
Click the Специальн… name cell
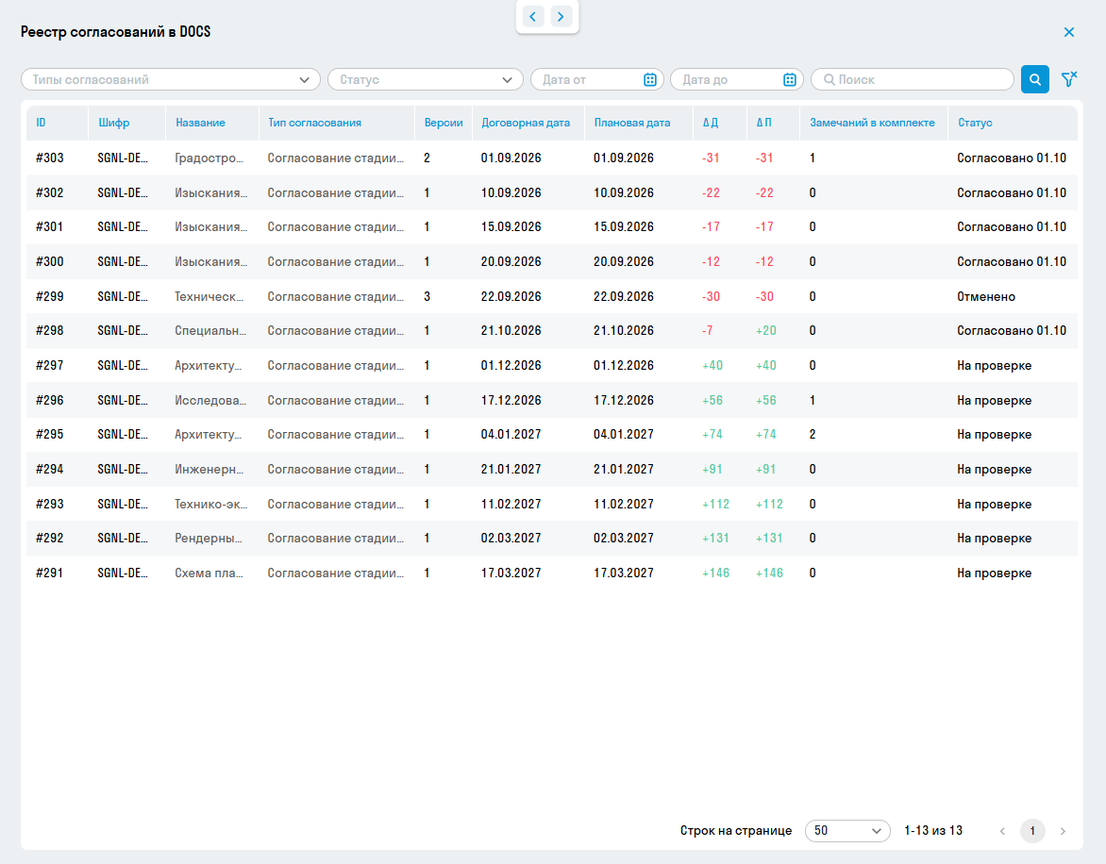210,330
